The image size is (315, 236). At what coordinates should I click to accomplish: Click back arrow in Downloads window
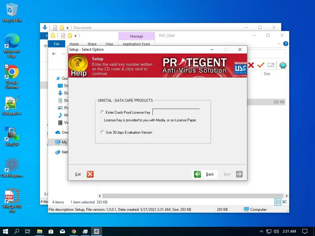point(46,46)
